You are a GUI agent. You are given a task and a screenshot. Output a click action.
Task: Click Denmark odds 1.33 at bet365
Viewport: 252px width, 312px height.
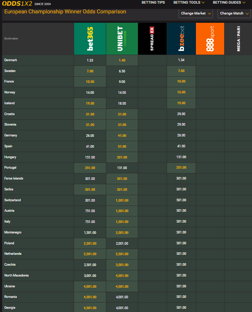(90, 60)
